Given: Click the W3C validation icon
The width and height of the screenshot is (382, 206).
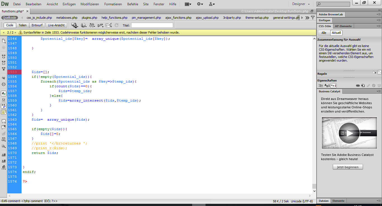Looking at the screenshot, I should [x=100, y=25].
